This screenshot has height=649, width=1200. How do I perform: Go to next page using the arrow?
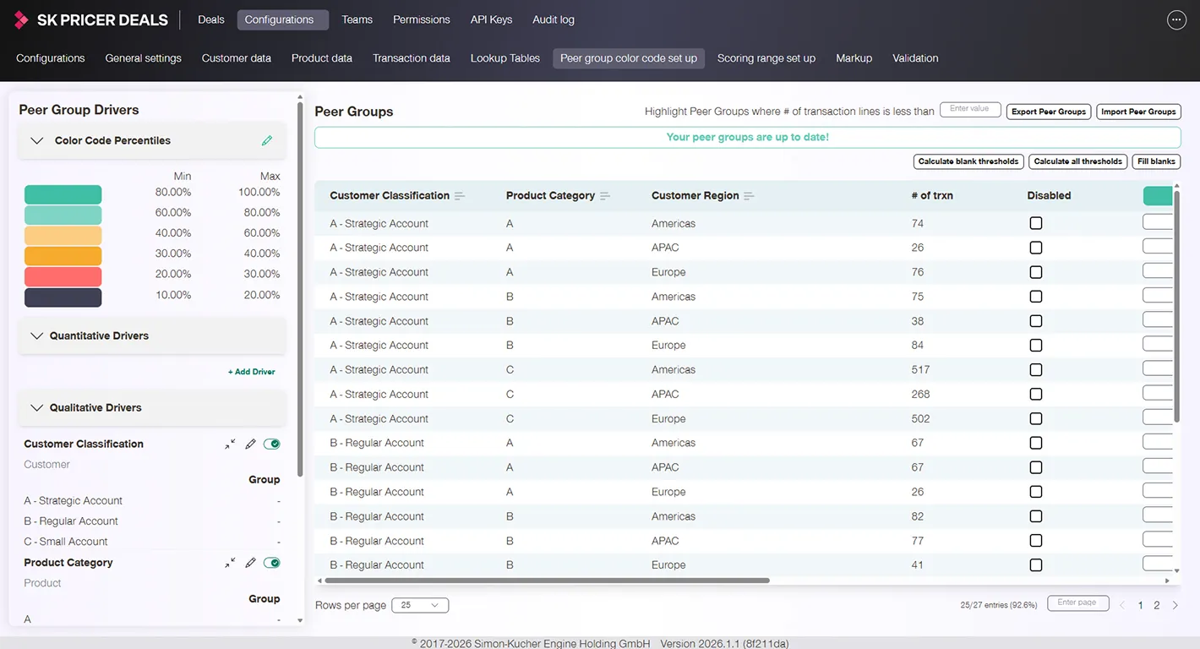[1175, 605]
